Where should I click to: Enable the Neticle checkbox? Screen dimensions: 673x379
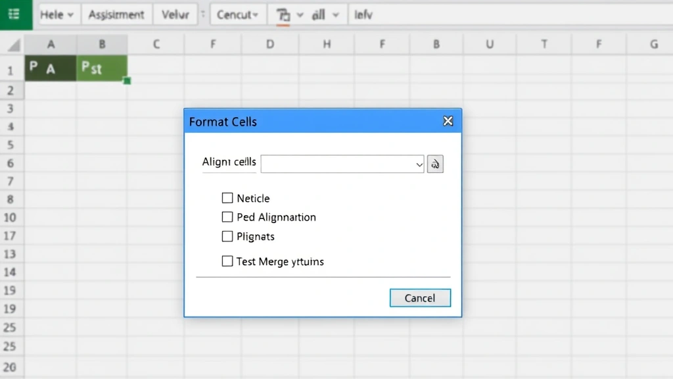227,197
